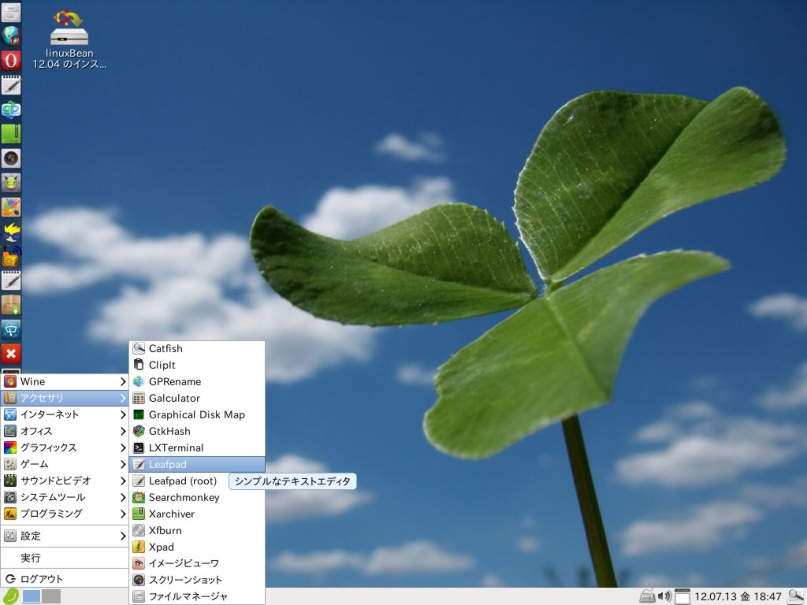Expand the オフィス submenu

65,431
